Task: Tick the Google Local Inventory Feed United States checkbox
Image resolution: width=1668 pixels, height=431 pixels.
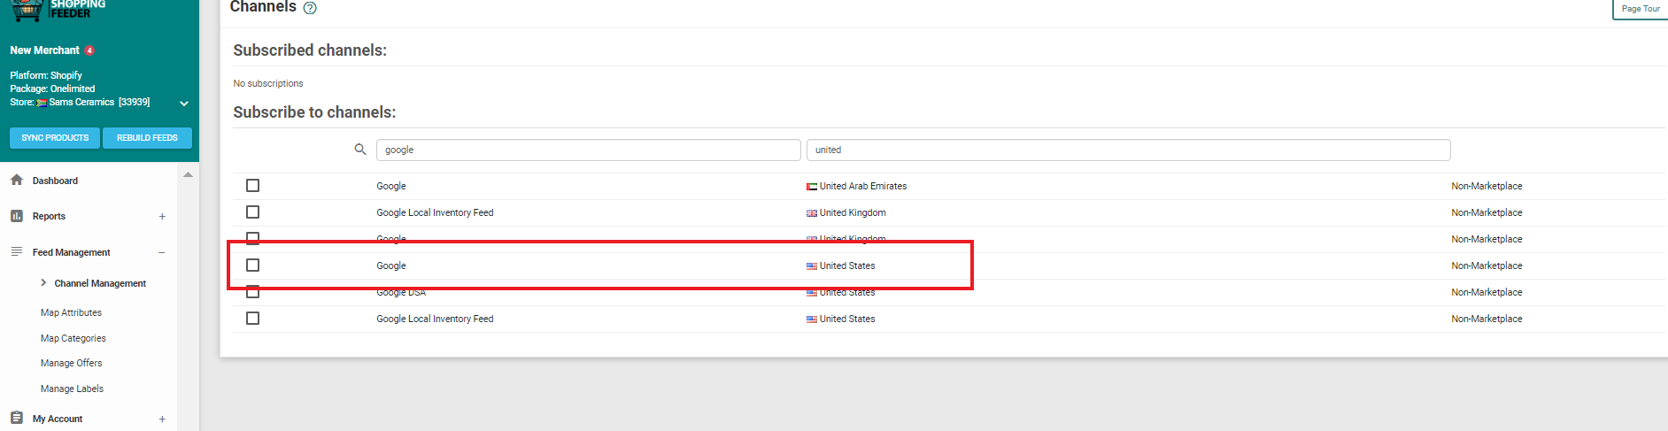Action: 252,319
